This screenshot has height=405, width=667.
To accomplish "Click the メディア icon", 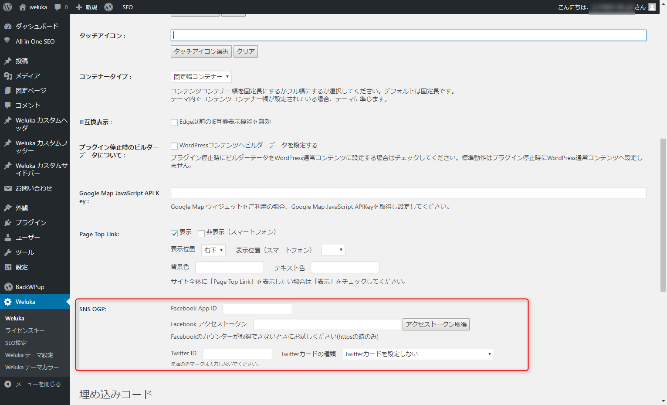I will pos(8,76).
